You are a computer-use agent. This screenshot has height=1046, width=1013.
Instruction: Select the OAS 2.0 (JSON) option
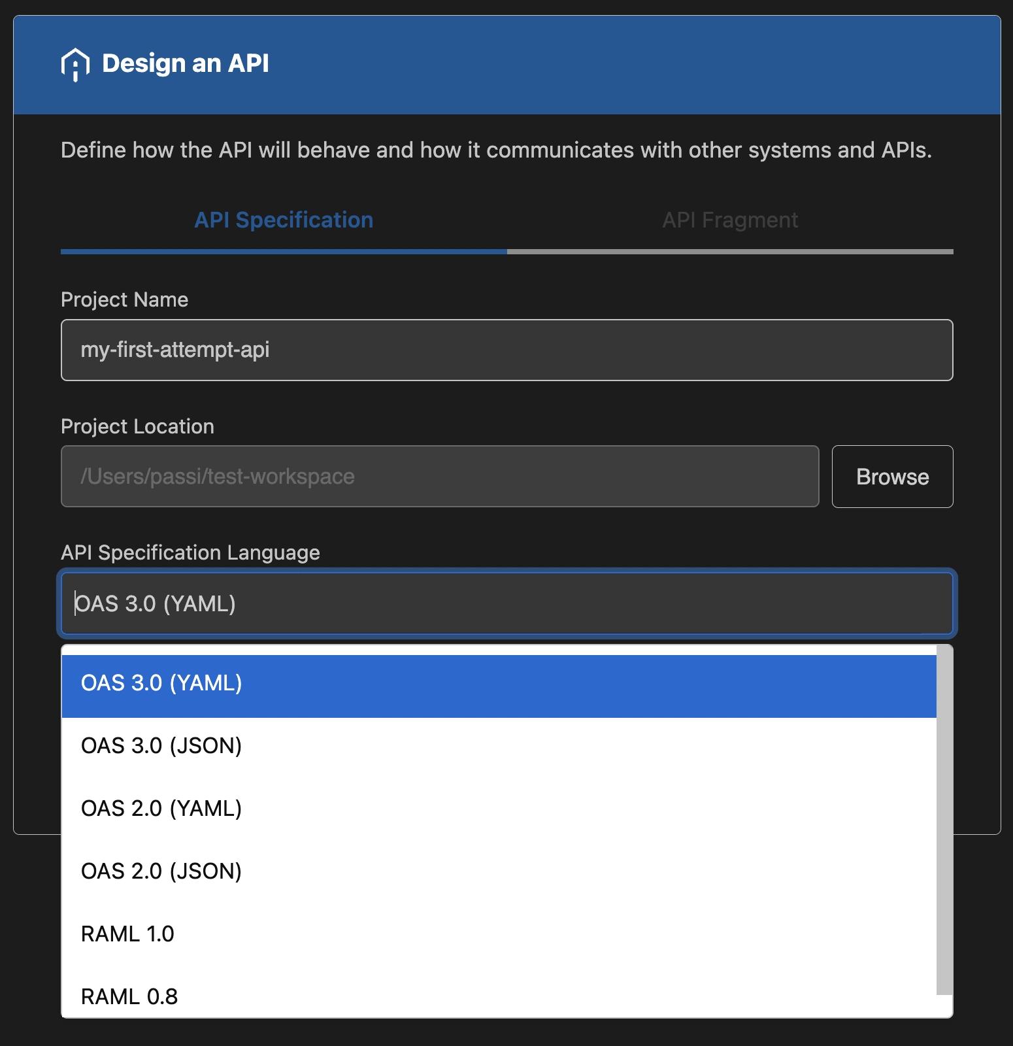pyautogui.click(x=161, y=871)
